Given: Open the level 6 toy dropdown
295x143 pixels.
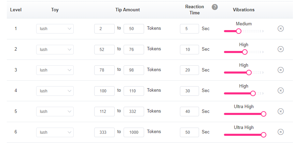Looking at the screenshot, I should tap(55, 132).
